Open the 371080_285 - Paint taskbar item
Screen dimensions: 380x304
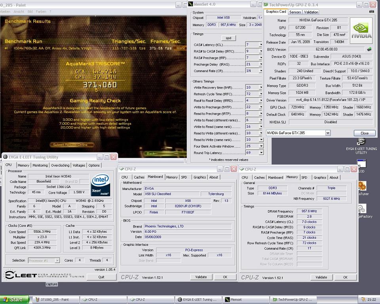(55, 300)
